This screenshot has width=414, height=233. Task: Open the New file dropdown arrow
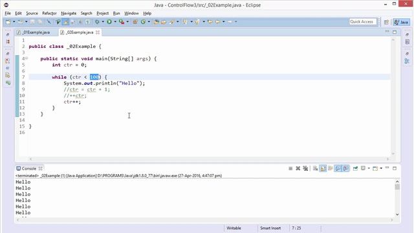coord(14,22)
